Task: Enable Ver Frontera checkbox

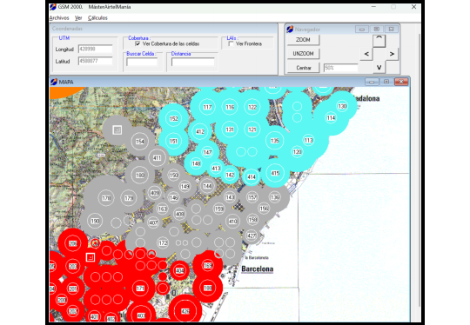Action: click(231, 43)
